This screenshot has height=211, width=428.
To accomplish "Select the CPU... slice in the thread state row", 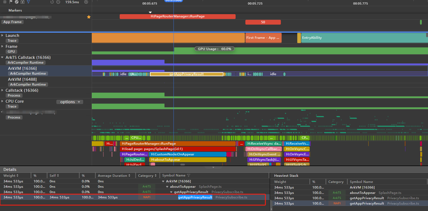I will (x=136, y=138).
